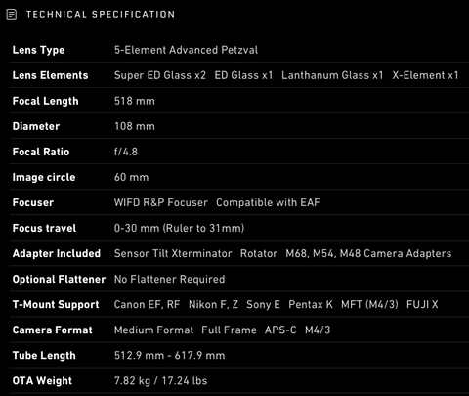Image resolution: width=469 pixels, height=396 pixels.
Task: Select the f/4.8 focal ratio value
Action: pyautogui.click(x=126, y=152)
